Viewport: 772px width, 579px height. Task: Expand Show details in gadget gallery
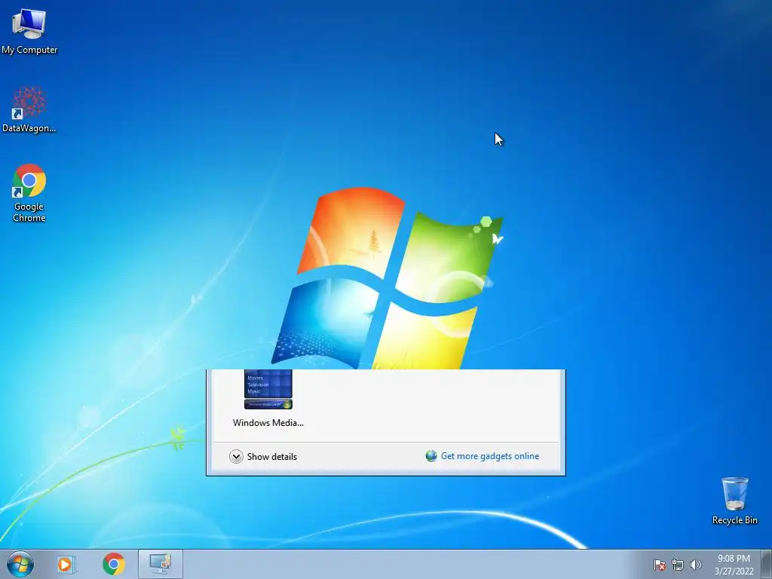236,456
